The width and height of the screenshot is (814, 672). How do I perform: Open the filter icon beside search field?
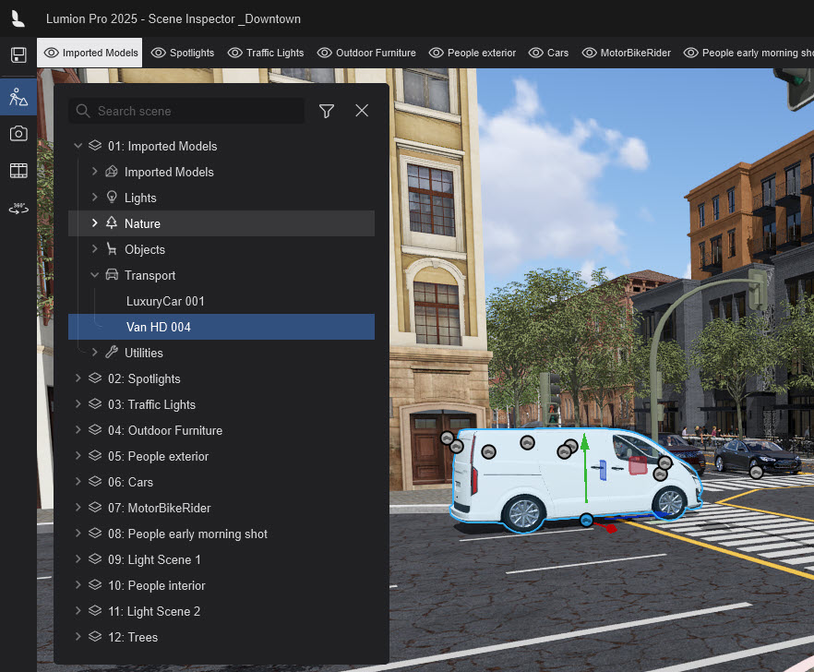[326, 111]
